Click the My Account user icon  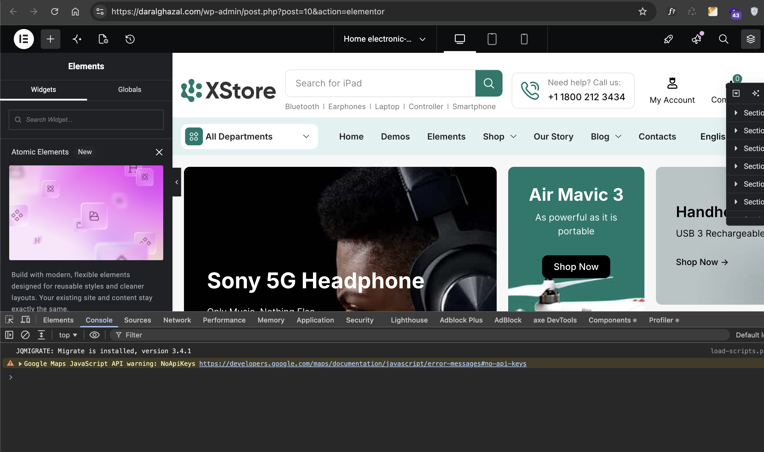click(672, 83)
